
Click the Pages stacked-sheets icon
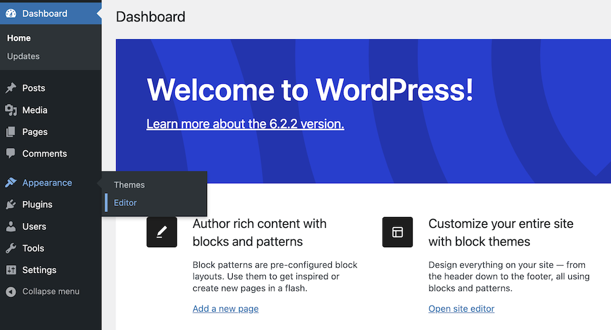pyautogui.click(x=11, y=132)
